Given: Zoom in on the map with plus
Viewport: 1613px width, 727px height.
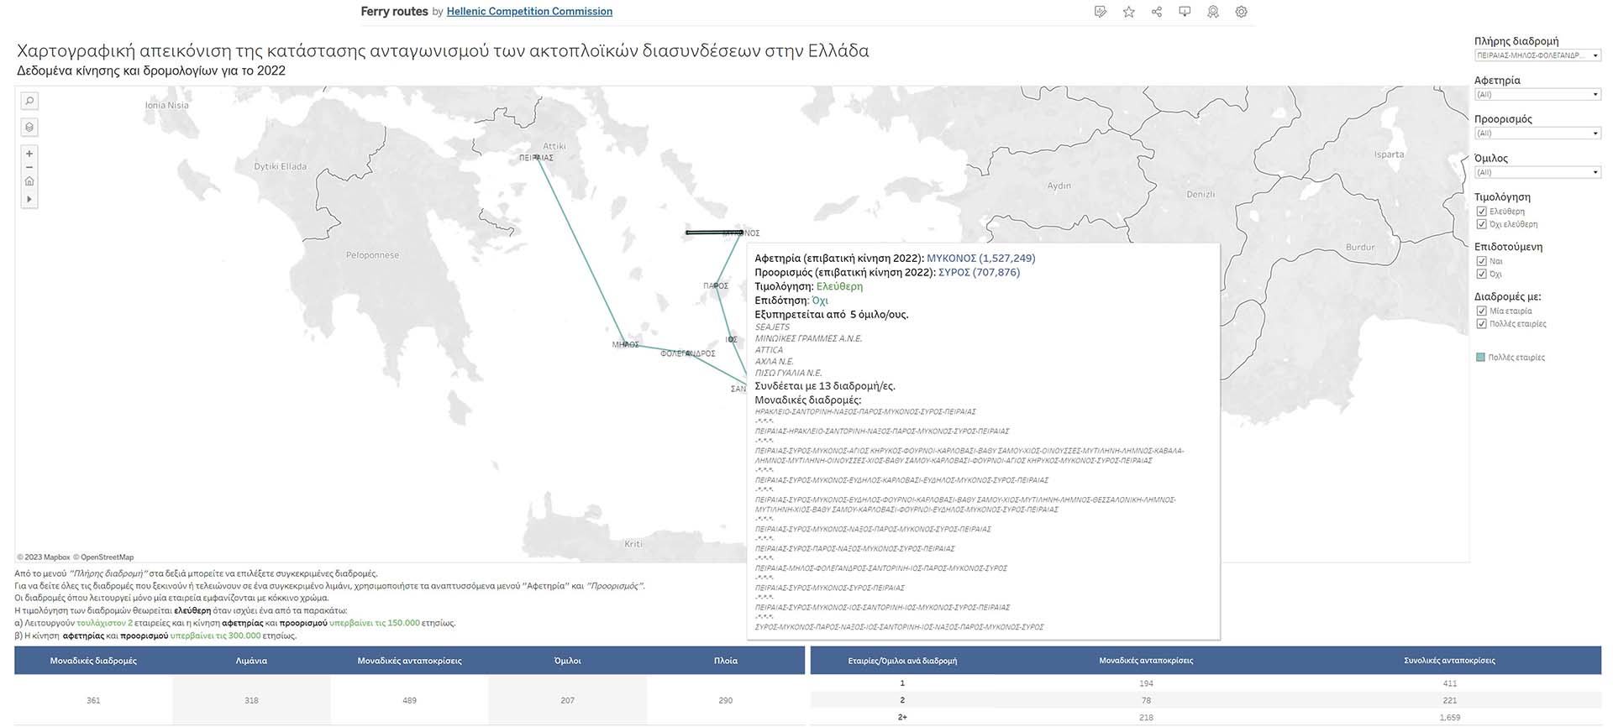Looking at the screenshot, I should (x=29, y=154).
